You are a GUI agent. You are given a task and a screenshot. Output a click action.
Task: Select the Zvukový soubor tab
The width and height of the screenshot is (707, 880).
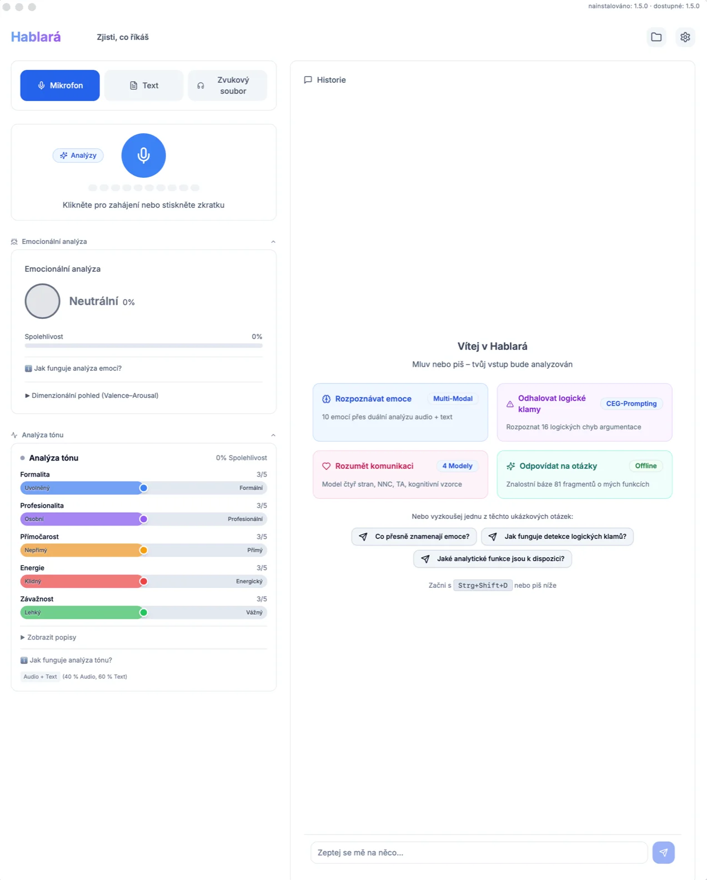point(227,86)
